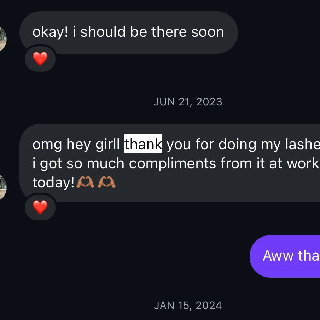The width and height of the screenshot is (320, 320).
Task: Tap the second heart-hands emoji in the message
Action: (106, 182)
